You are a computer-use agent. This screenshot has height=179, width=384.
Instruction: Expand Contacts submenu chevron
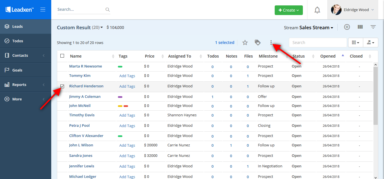[44, 56]
